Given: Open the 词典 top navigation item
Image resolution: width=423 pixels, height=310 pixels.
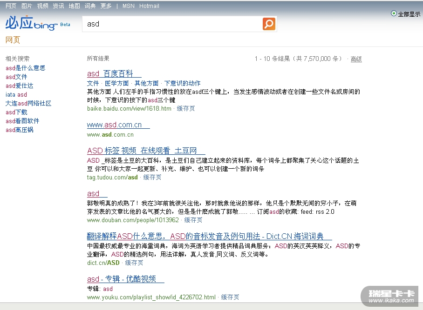Looking at the screenshot, I should (x=90, y=6).
